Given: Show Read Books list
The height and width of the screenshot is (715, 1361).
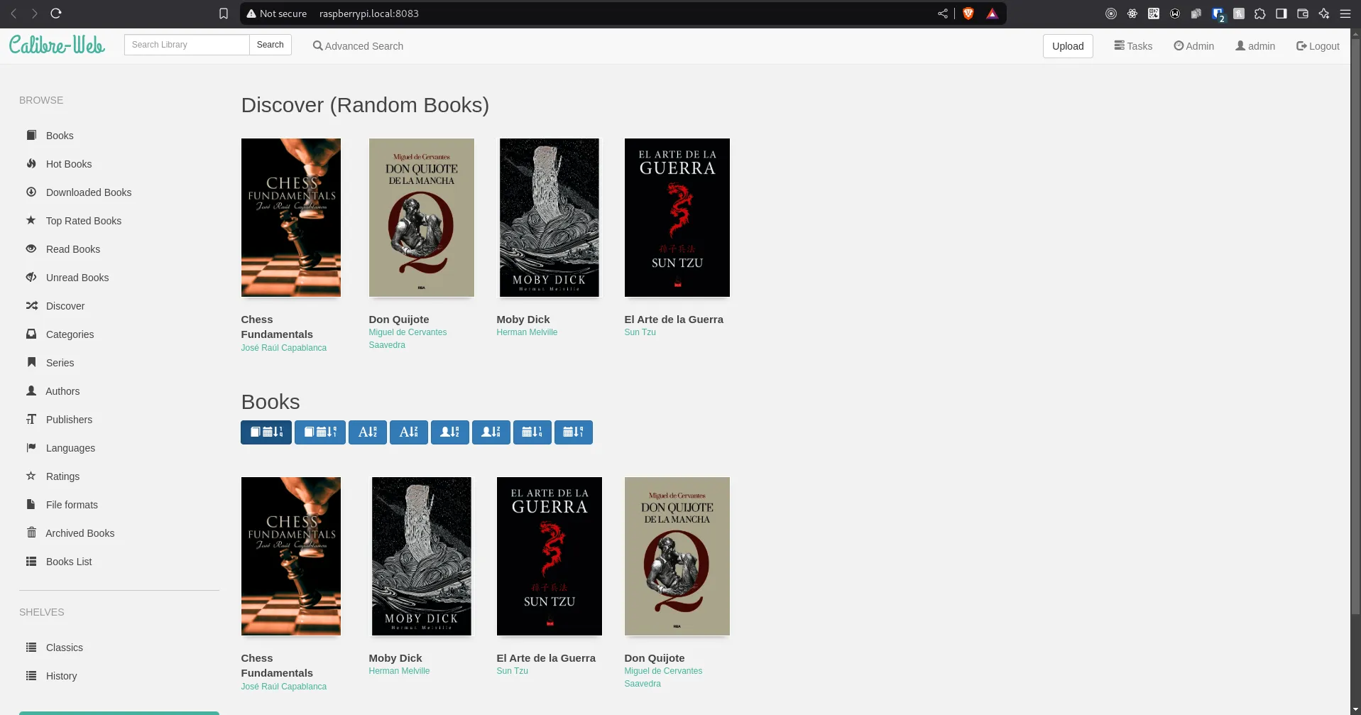Looking at the screenshot, I should [72, 249].
